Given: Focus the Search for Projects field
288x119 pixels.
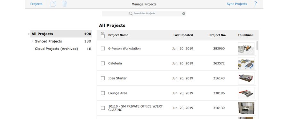Looking at the screenshot, I should (x=144, y=13).
